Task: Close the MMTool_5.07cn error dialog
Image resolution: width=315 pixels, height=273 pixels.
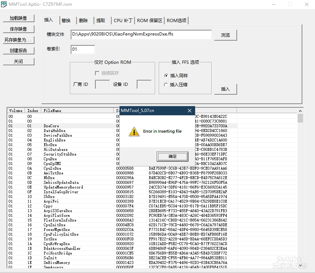Action: tap(190, 111)
